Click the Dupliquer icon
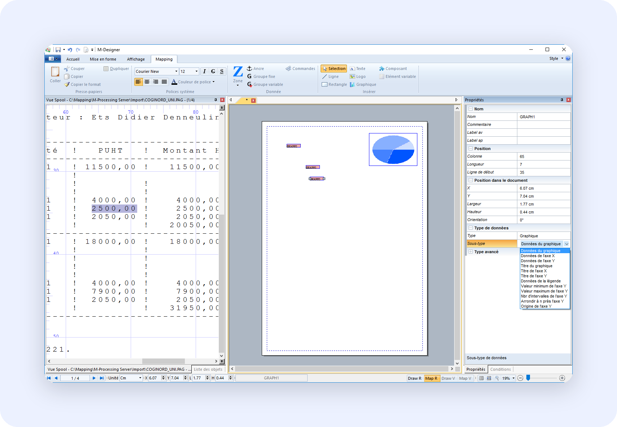617x427 pixels. 106,69
